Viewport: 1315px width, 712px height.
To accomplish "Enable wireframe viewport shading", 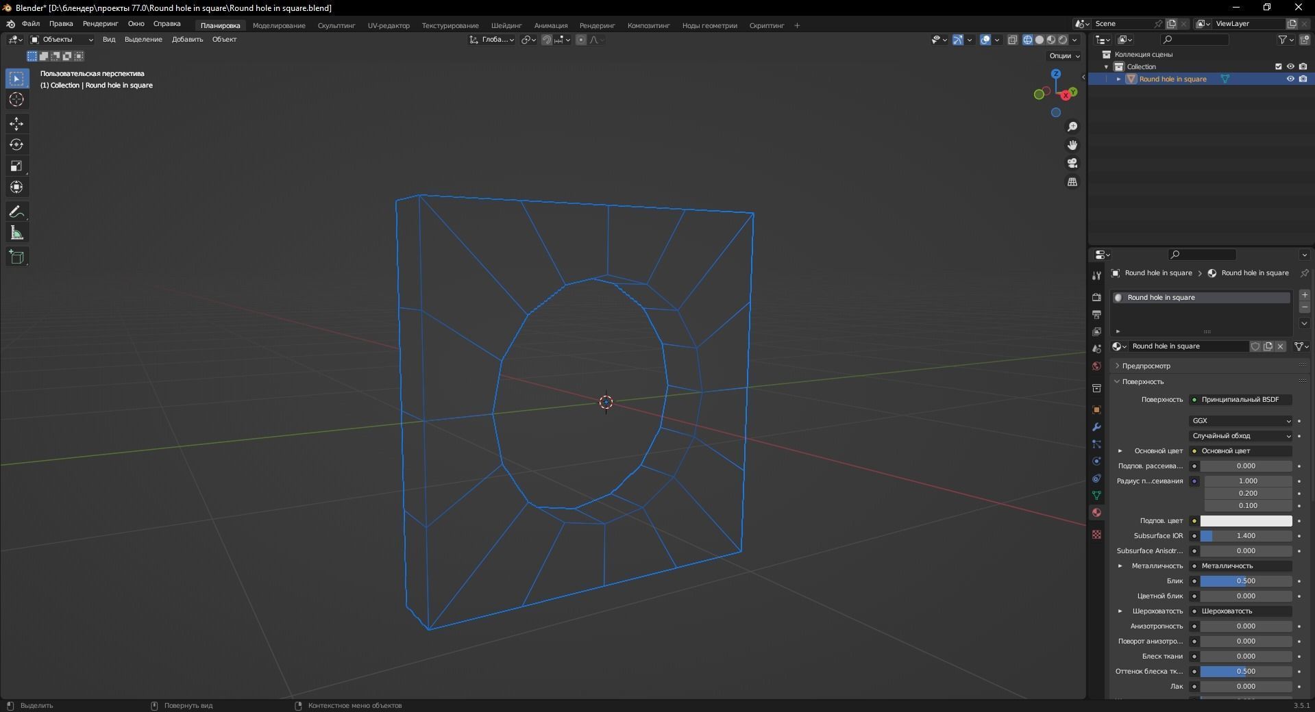I will click(1028, 40).
